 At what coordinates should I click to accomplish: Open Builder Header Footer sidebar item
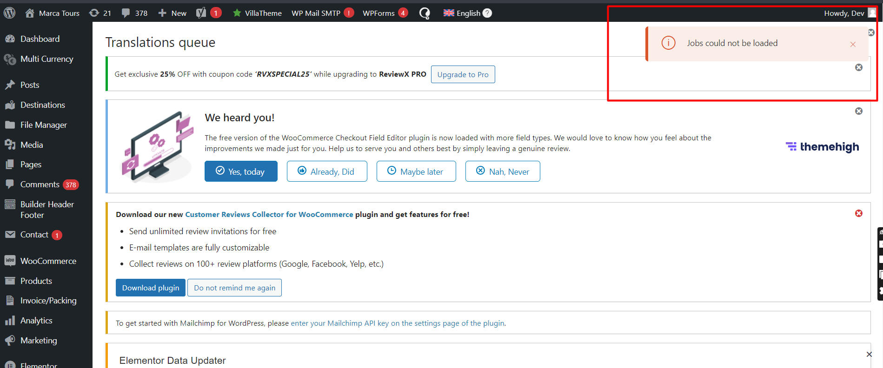pyautogui.click(x=46, y=210)
